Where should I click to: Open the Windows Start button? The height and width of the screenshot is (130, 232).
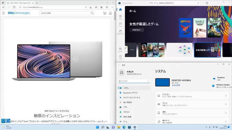click(97, 127)
